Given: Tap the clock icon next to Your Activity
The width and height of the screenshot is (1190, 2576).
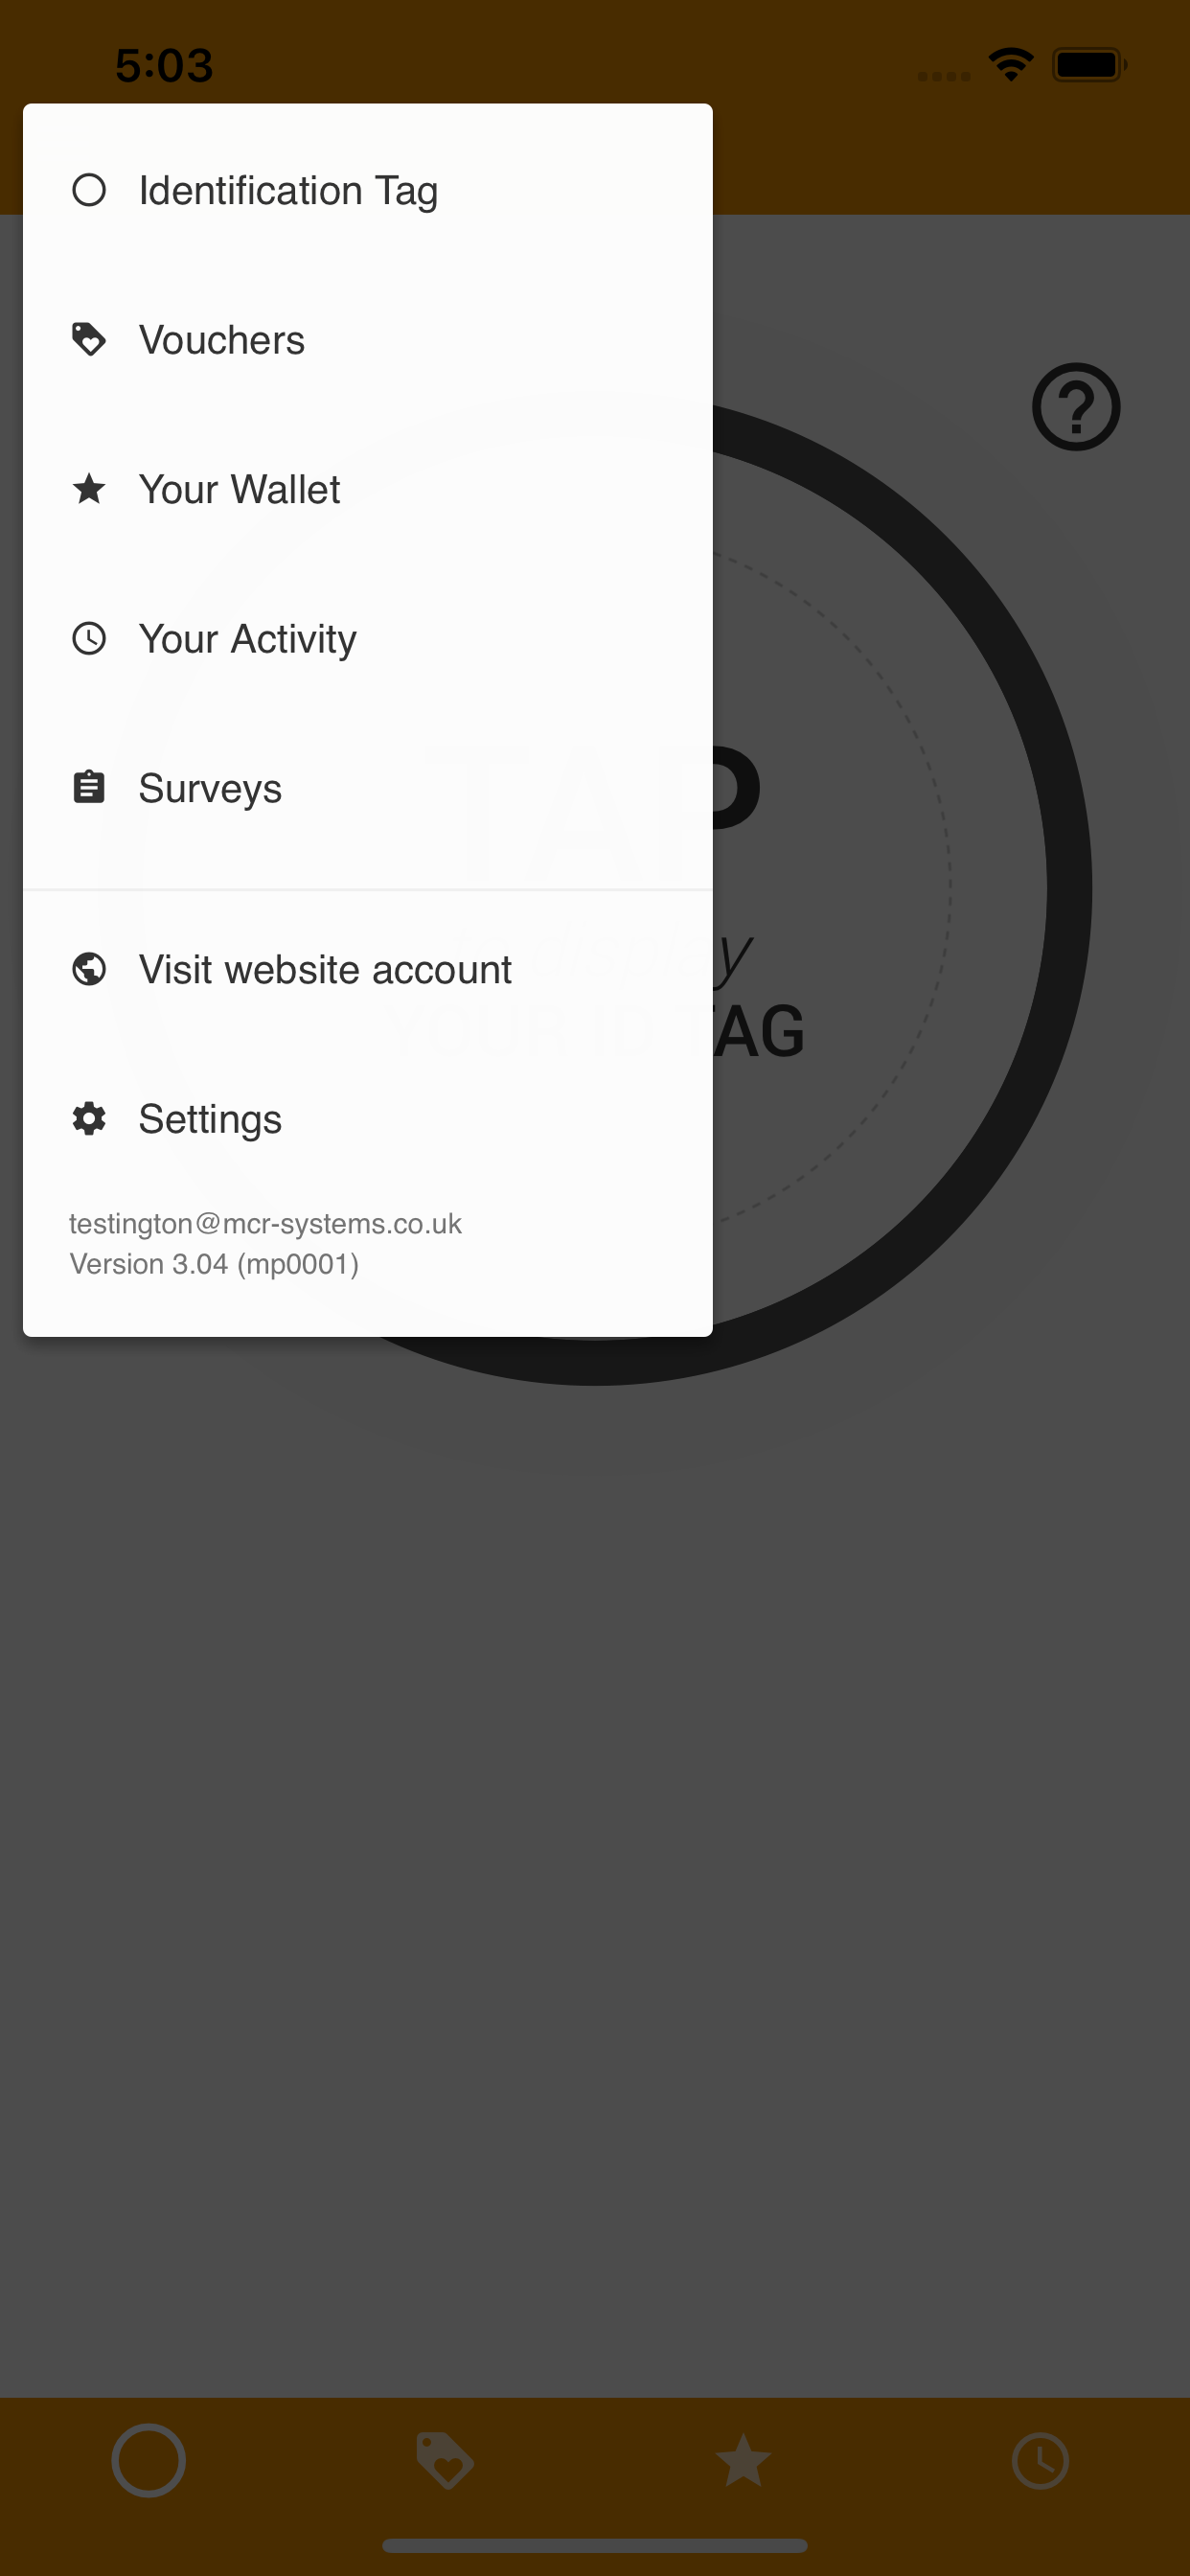Looking at the screenshot, I should [89, 638].
